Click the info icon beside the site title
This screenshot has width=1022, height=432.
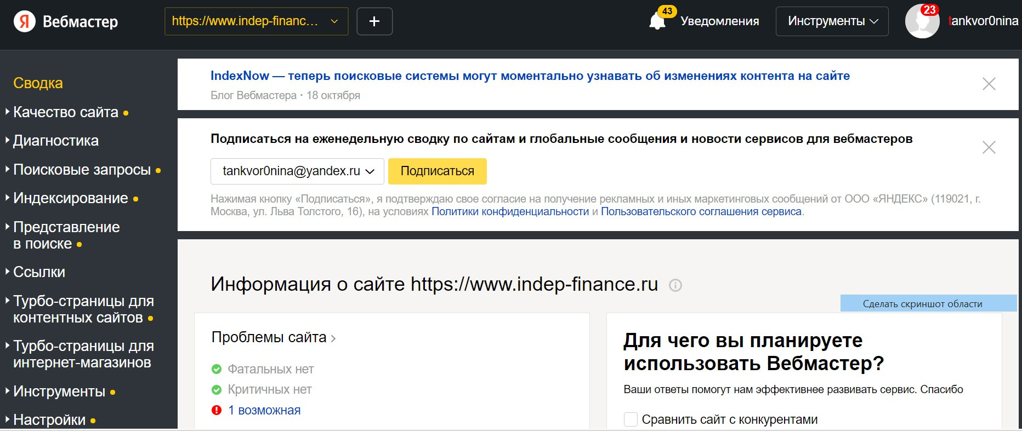point(675,285)
